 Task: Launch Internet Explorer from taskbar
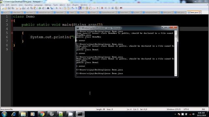[x=14, y=114]
